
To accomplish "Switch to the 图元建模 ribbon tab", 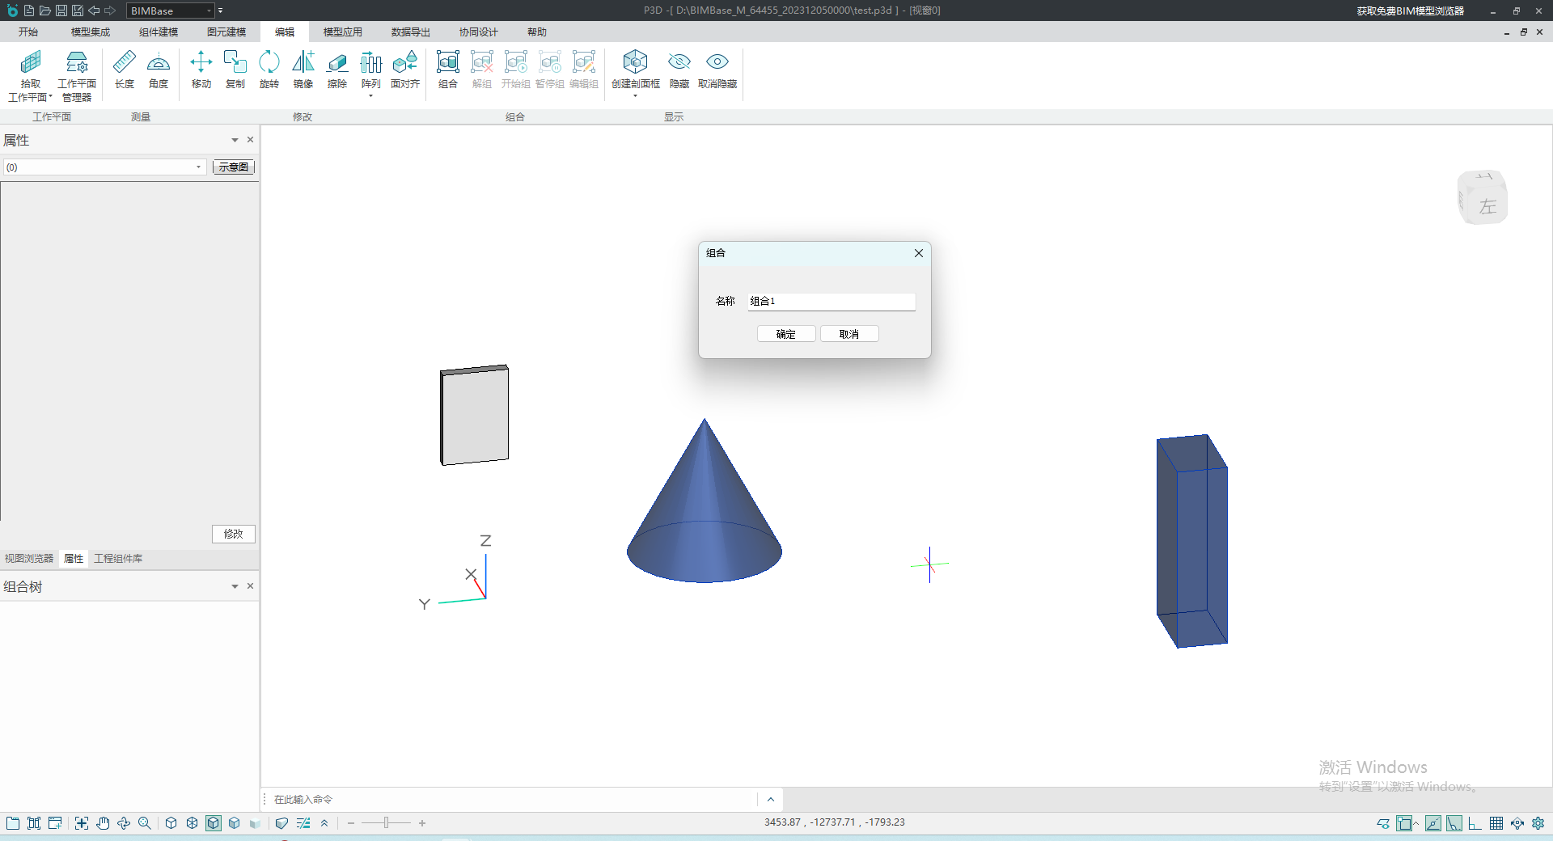I will click(226, 32).
